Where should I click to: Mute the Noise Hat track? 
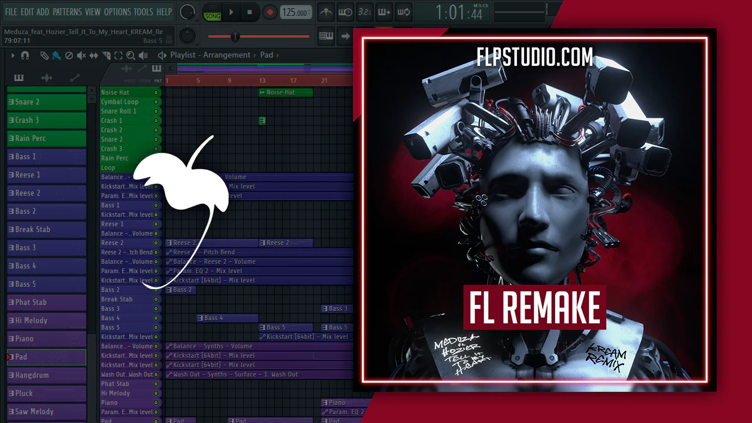[156, 93]
